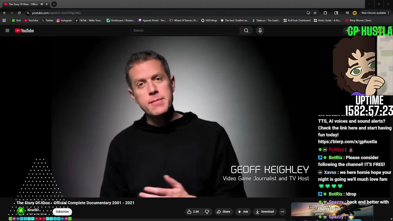
Task: Go forward with the browser forward arrow
Action: point(12,13)
